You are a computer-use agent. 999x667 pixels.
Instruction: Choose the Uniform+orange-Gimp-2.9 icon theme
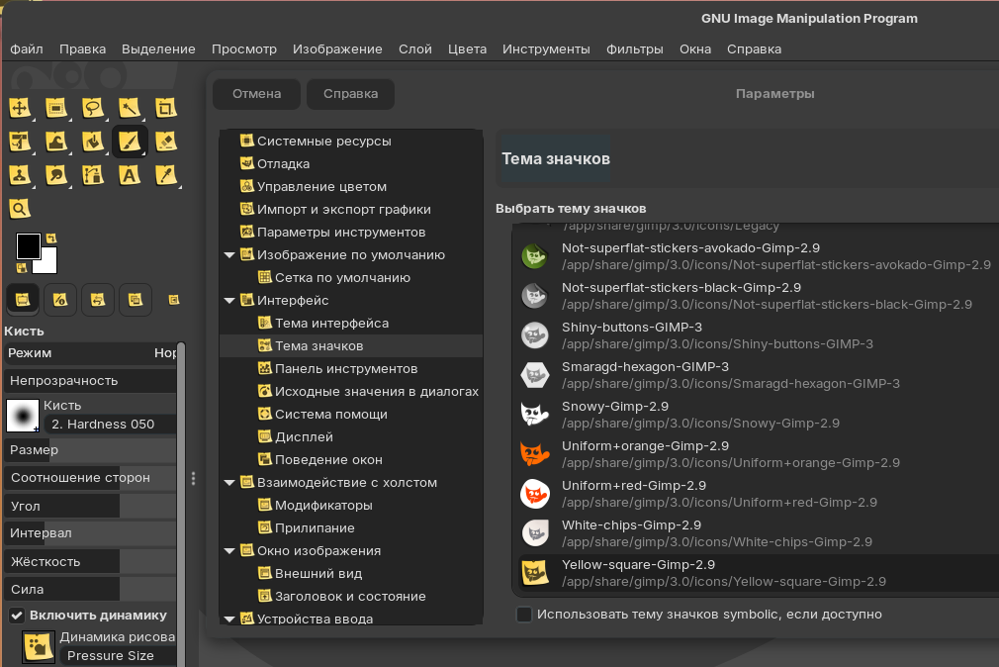click(x=755, y=454)
